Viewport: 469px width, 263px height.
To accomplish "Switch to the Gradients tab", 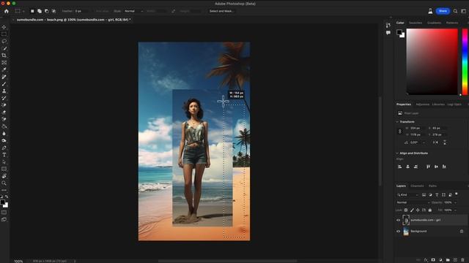I will [434, 23].
